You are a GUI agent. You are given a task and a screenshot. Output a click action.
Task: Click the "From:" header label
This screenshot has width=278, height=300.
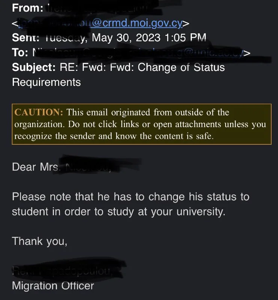[27, 8]
